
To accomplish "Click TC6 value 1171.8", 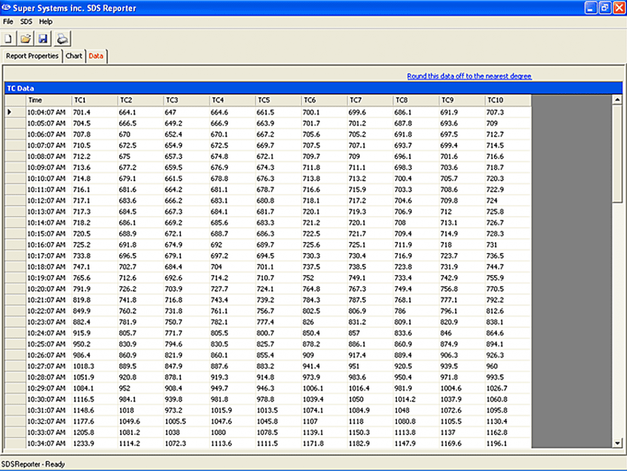I will click(x=313, y=443).
